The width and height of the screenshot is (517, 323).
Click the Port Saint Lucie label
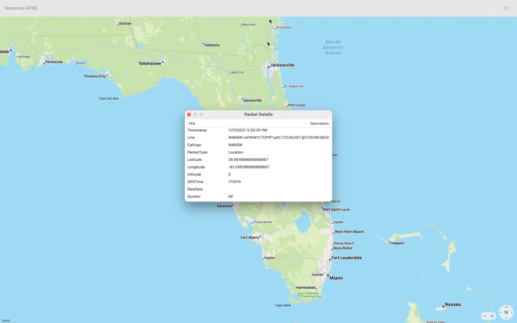pyautogui.click(x=336, y=209)
